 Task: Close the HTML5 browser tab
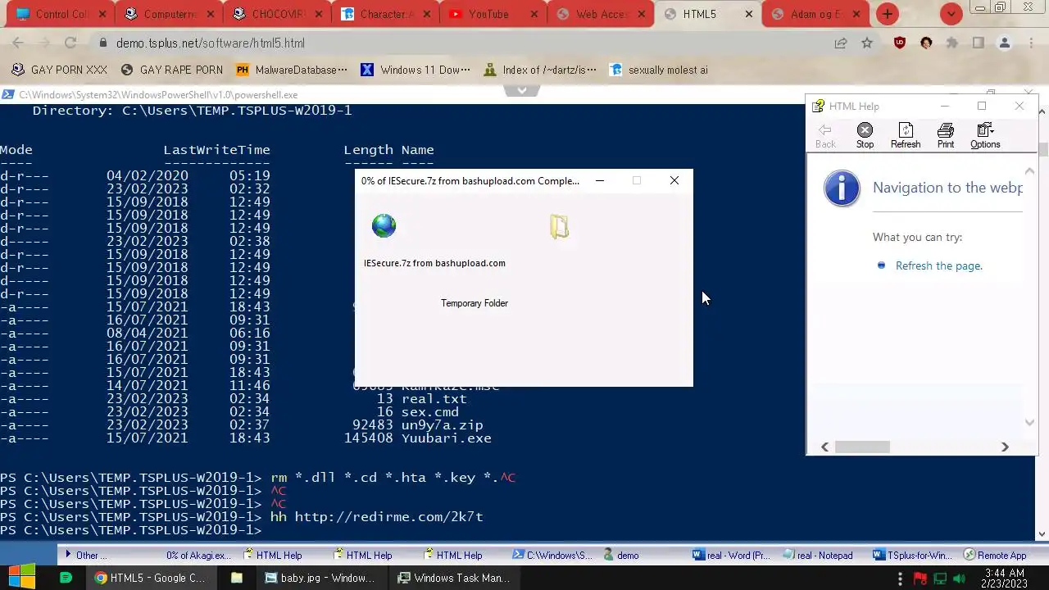tap(749, 14)
